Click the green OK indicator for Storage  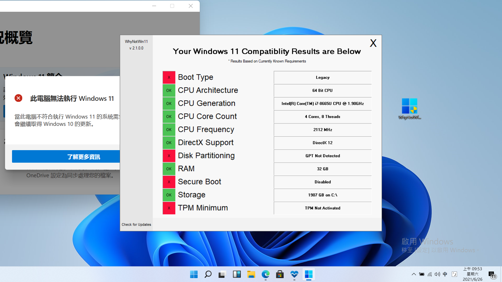click(169, 195)
